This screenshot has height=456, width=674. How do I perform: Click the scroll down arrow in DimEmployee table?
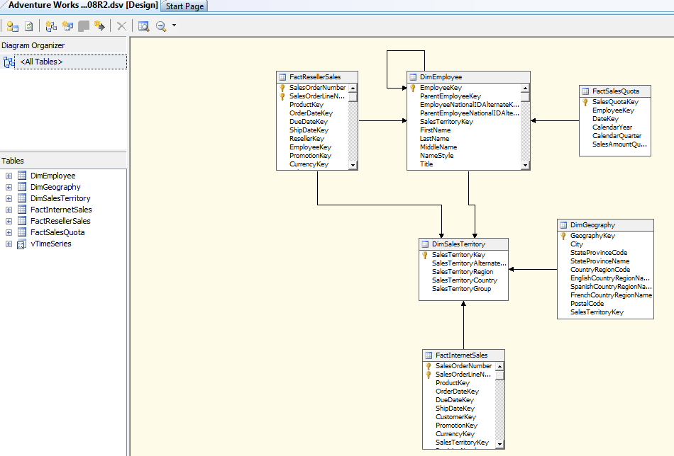[x=525, y=165]
